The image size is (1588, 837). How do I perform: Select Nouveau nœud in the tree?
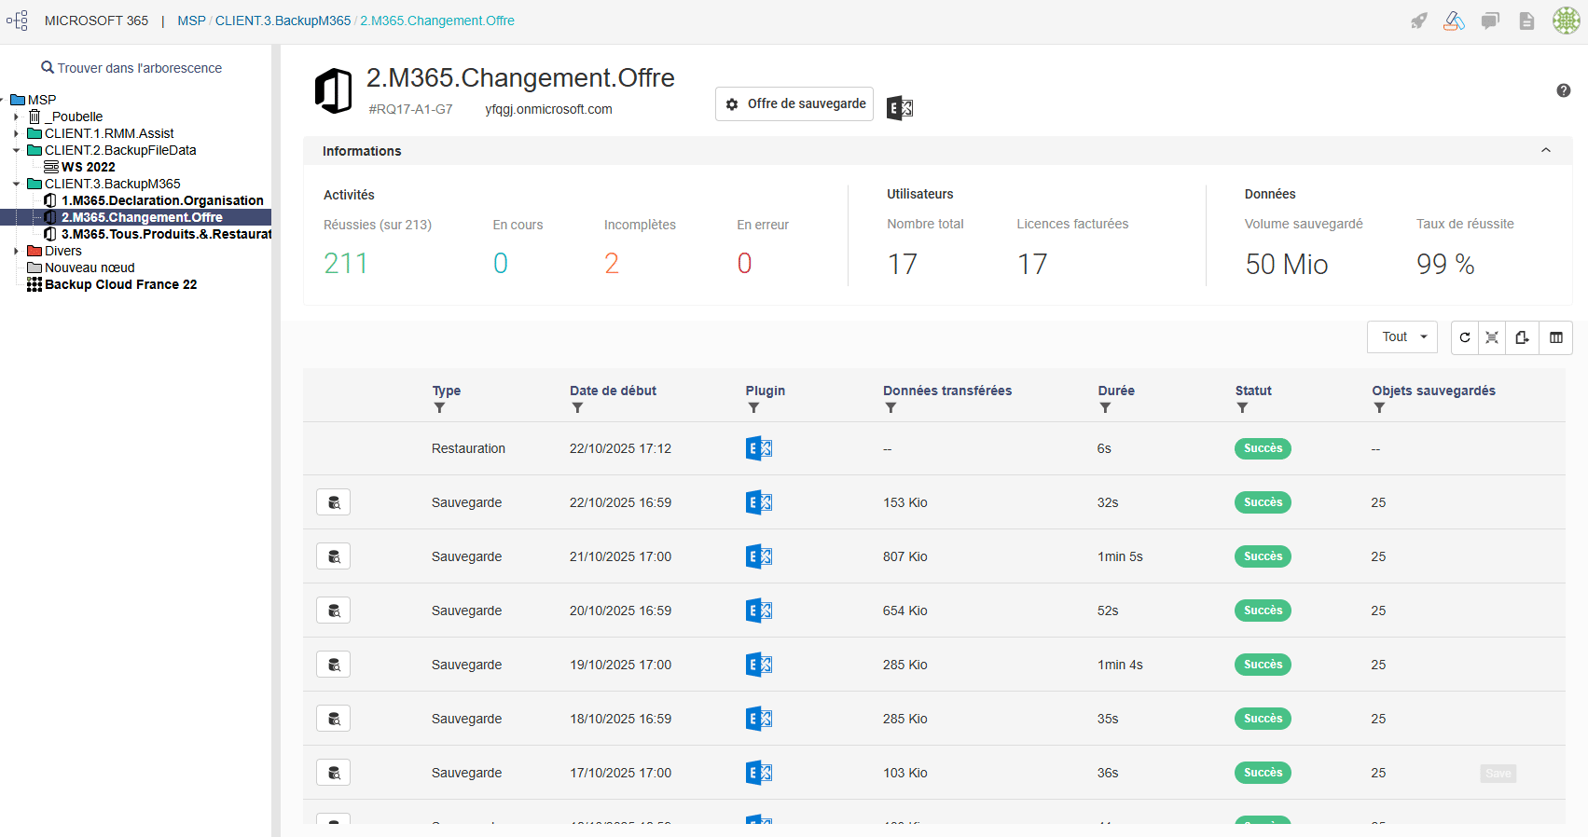(x=90, y=268)
